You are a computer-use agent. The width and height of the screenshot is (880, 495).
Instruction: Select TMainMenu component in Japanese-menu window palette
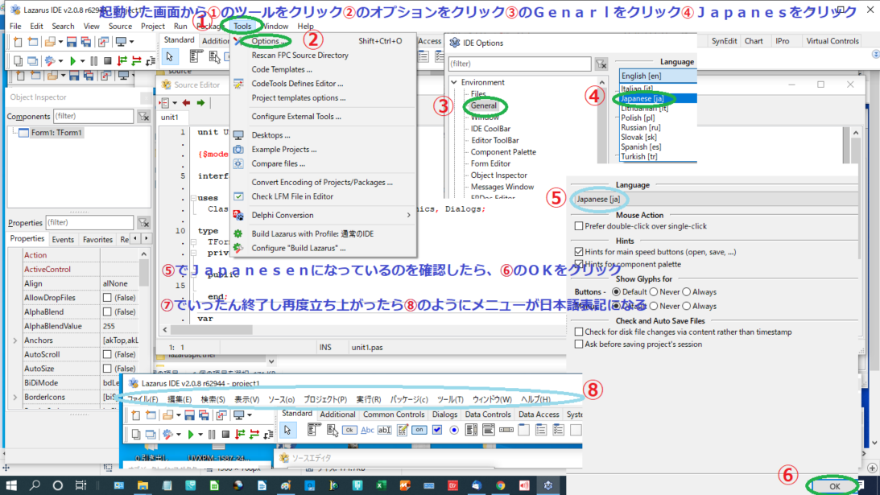[x=314, y=431]
